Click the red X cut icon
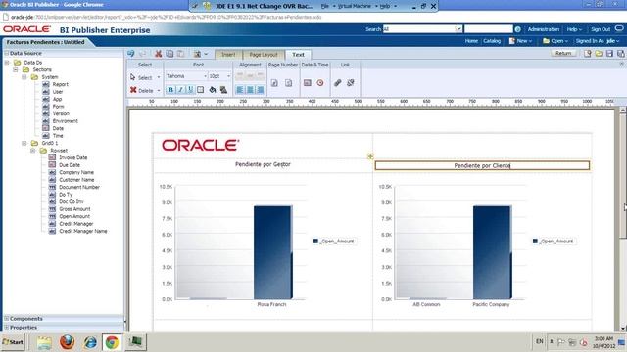 click(159, 54)
